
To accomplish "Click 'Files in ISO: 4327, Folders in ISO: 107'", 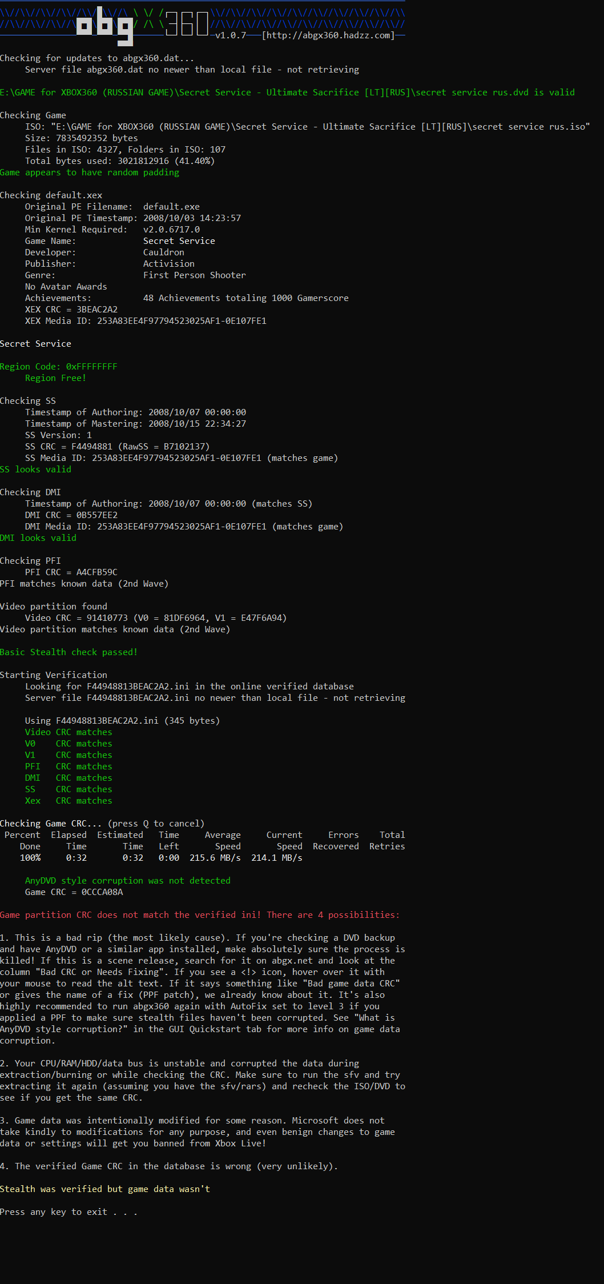I will [x=125, y=150].
